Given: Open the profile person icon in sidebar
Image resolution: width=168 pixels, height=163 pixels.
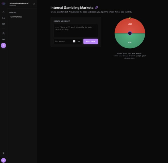Looking at the screenshot, I should [x=3, y=12].
